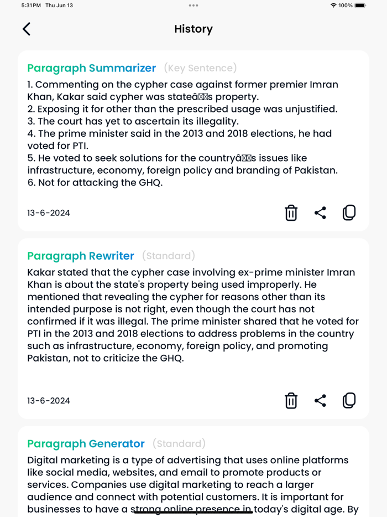Screen dimensions: 387x517
Task: Select the 13-6-2024 date under Rewriter
Action: coord(48,400)
